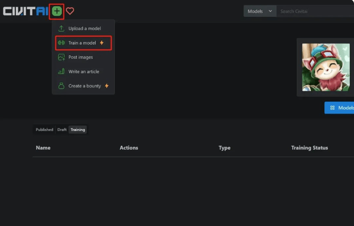Open the Civitai logo home link
The height and width of the screenshot is (226, 354).
25,11
